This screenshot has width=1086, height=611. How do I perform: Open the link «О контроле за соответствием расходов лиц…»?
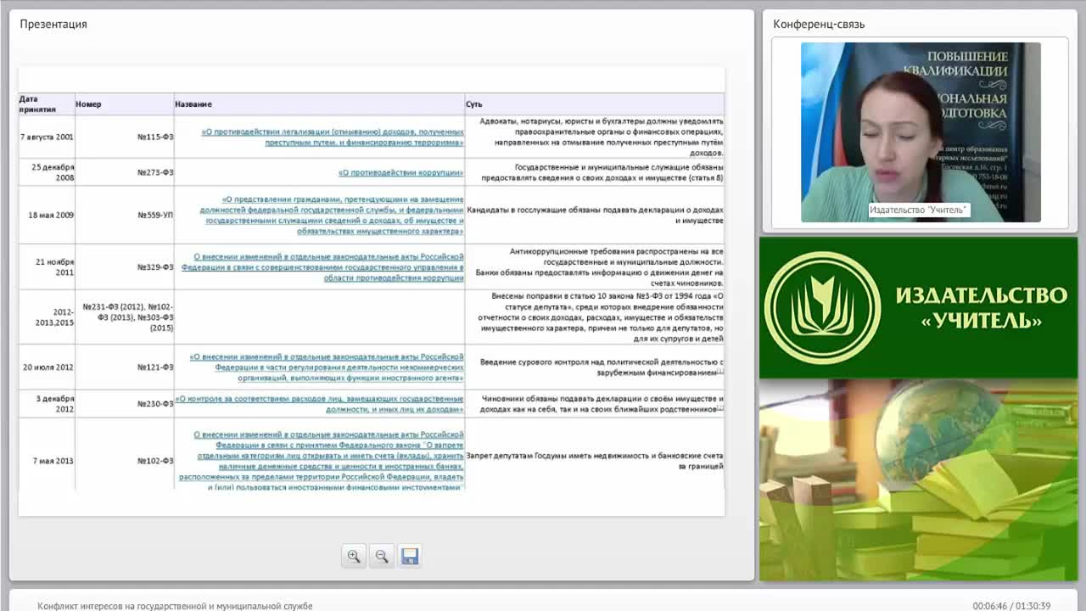click(320, 404)
